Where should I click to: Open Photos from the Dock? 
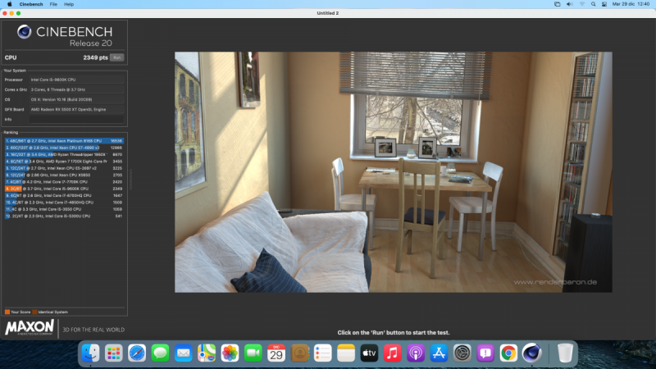(x=230, y=353)
